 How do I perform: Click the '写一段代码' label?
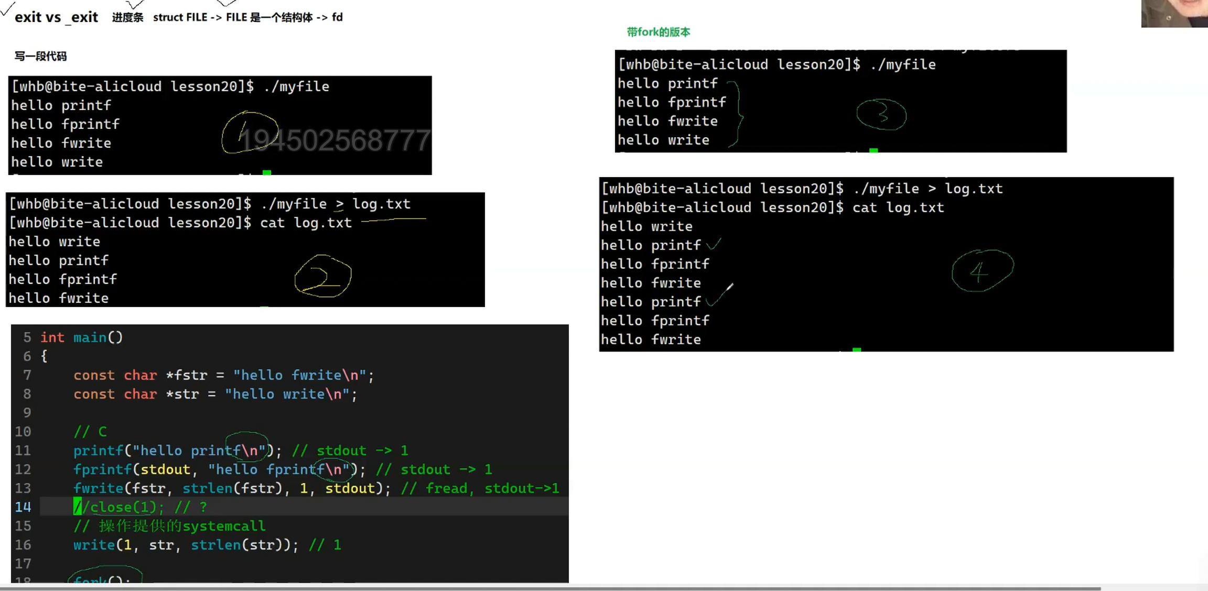pos(40,56)
